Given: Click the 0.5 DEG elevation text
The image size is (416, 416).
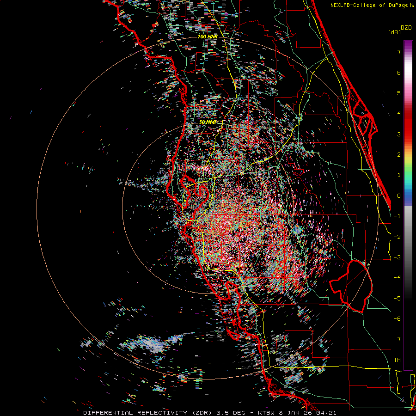Looking at the screenshot, I should click(x=232, y=413).
